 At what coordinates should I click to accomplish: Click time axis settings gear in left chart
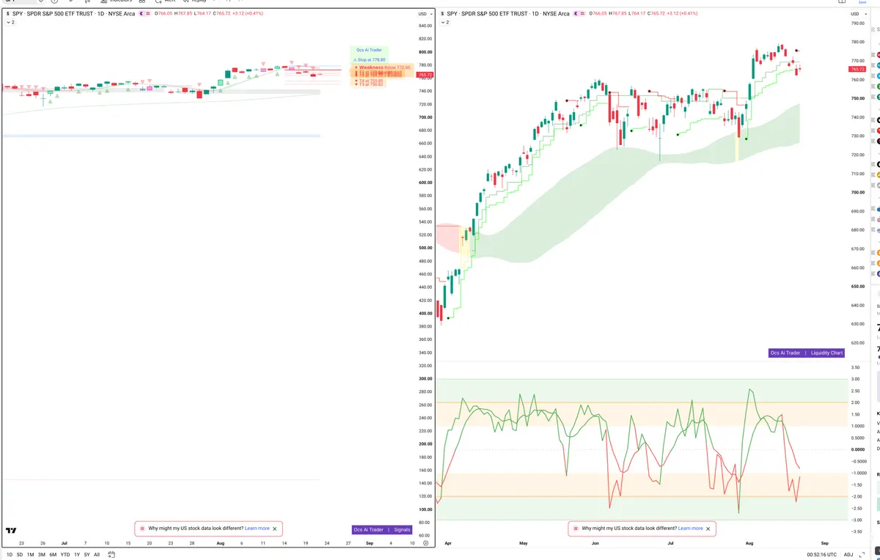coord(425,543)
